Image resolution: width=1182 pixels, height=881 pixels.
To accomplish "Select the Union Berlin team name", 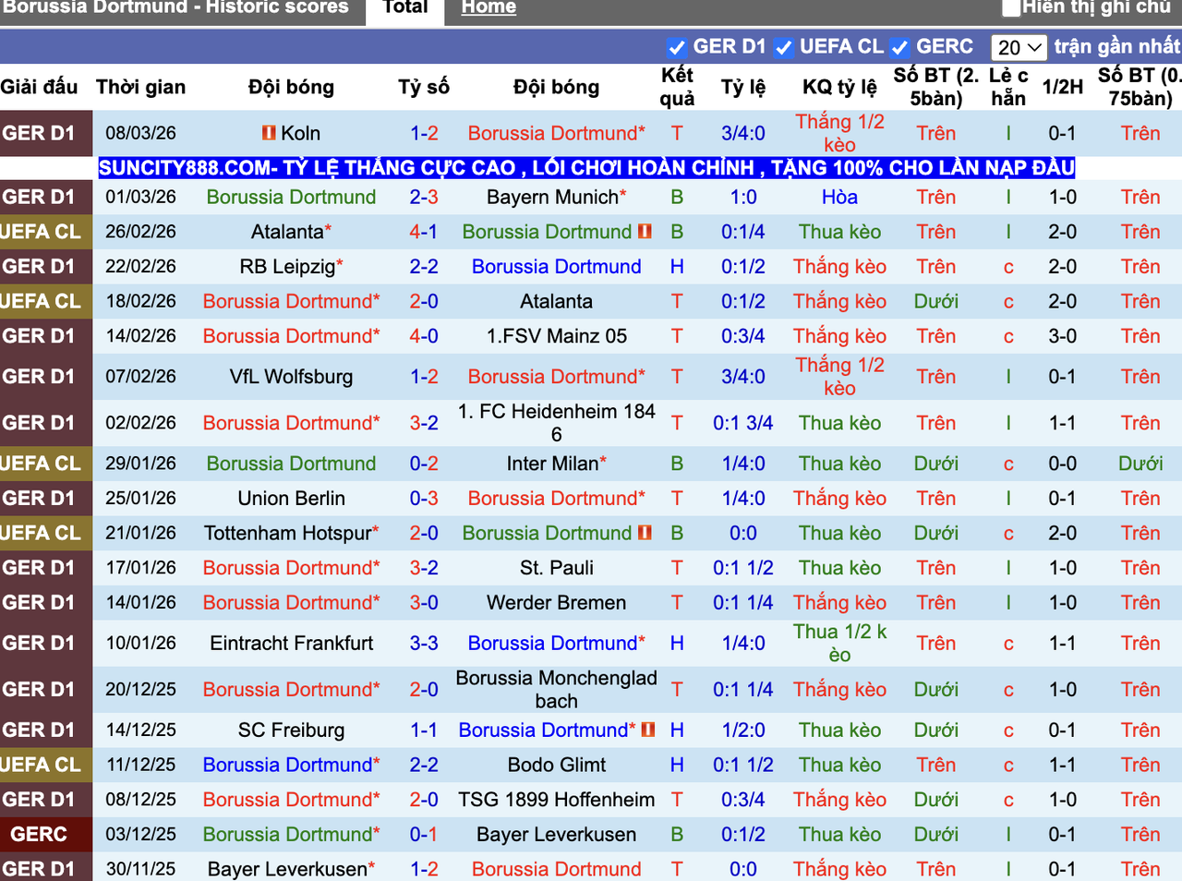I will tap(292, 499).
